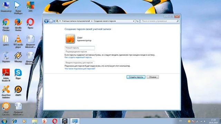
Task: Click the volume tray icon
Action: pos(204,121)
